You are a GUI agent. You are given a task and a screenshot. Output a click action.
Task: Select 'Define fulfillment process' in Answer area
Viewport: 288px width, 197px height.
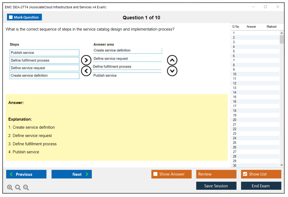click(127, 67)
